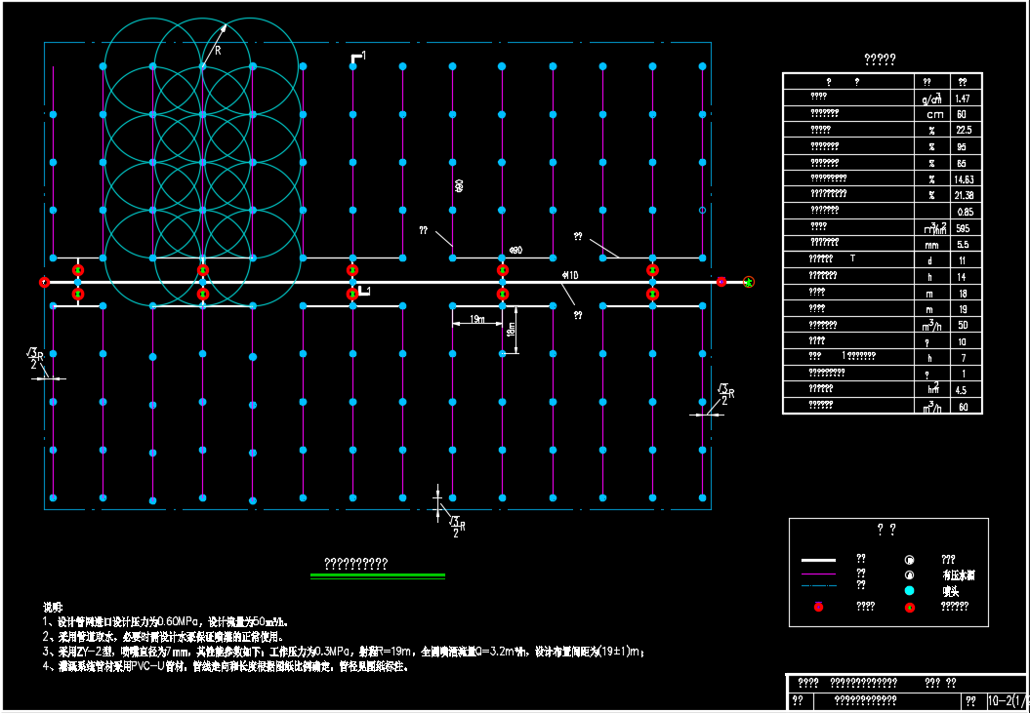Click red-green valve symbol in legend

(x=910, y=608)
